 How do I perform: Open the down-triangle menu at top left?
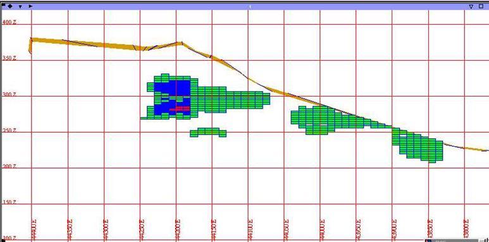[x=20, y=6]
